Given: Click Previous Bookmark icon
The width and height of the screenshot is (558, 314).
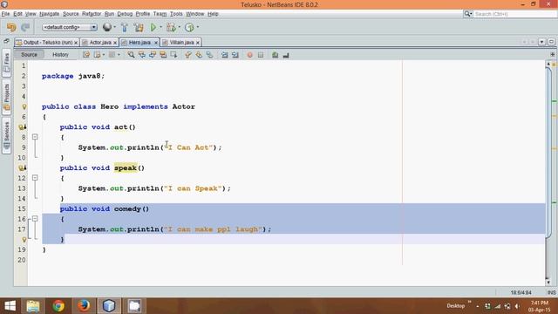Looking at the screenshot, I should [x=188, y=55].
